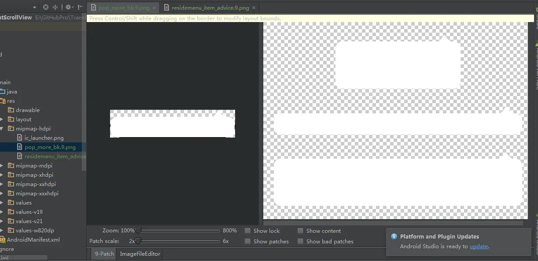This screenshot has height=261, width=538.
Task: Click the nine-patch source image in editor
Action: [x=172, y=124]
